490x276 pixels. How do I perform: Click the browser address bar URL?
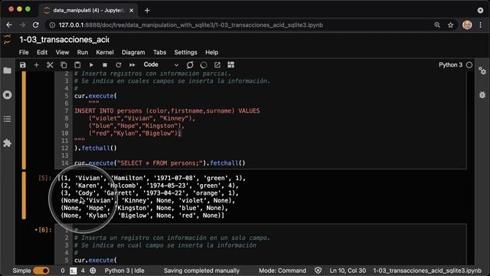(191, 25)
